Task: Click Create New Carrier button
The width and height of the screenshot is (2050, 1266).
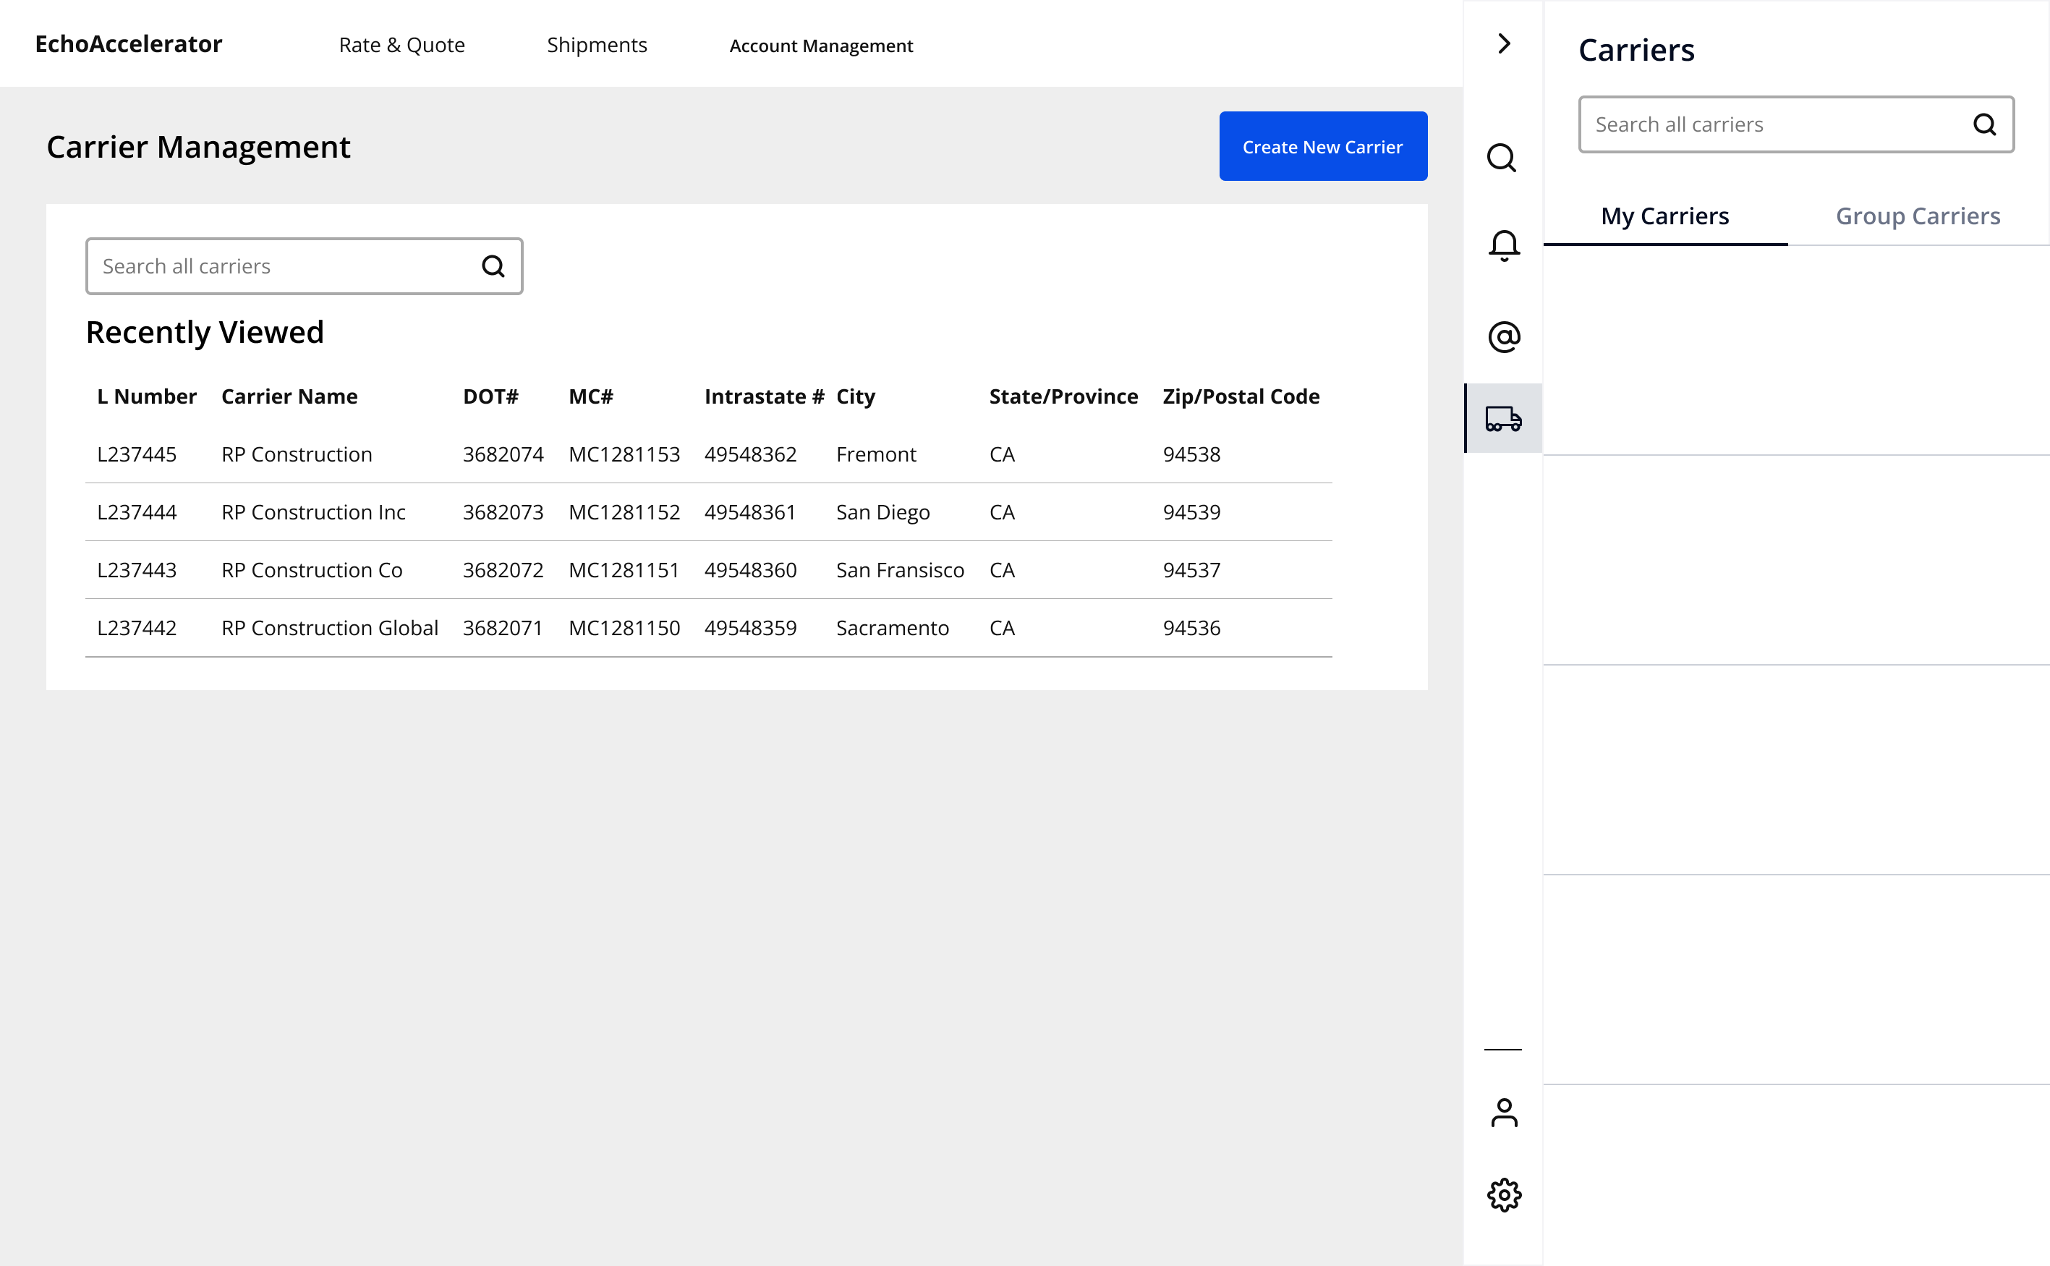Action: (1322, 147)
